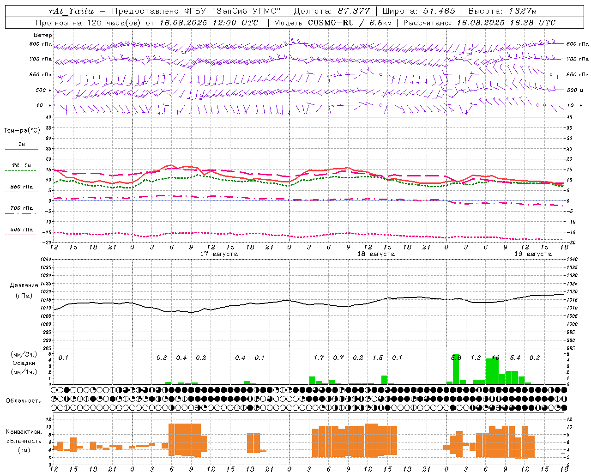
Task: Click the "1.5" precipitation value
Action: (378, 358)
